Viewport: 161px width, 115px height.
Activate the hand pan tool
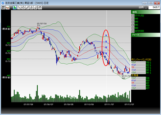click(40, 7)
